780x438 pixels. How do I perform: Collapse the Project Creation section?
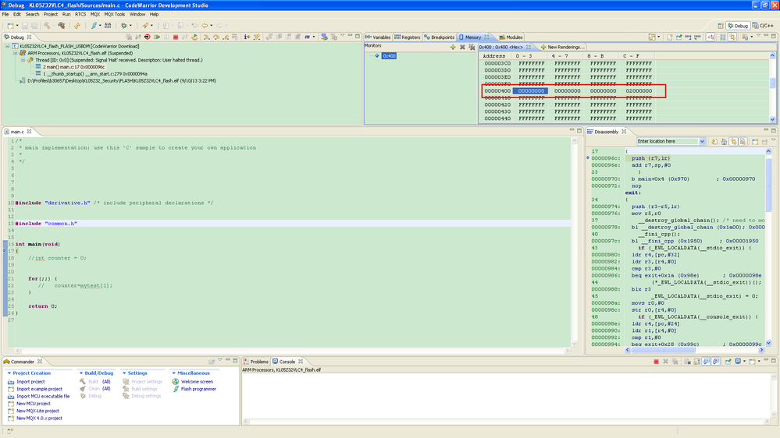pos(9,373)
